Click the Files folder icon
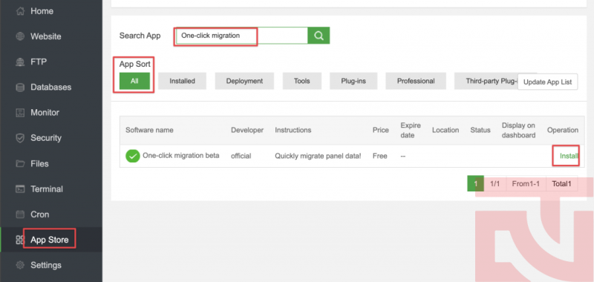Screen dimensions: 594x282 click(20, 163)
